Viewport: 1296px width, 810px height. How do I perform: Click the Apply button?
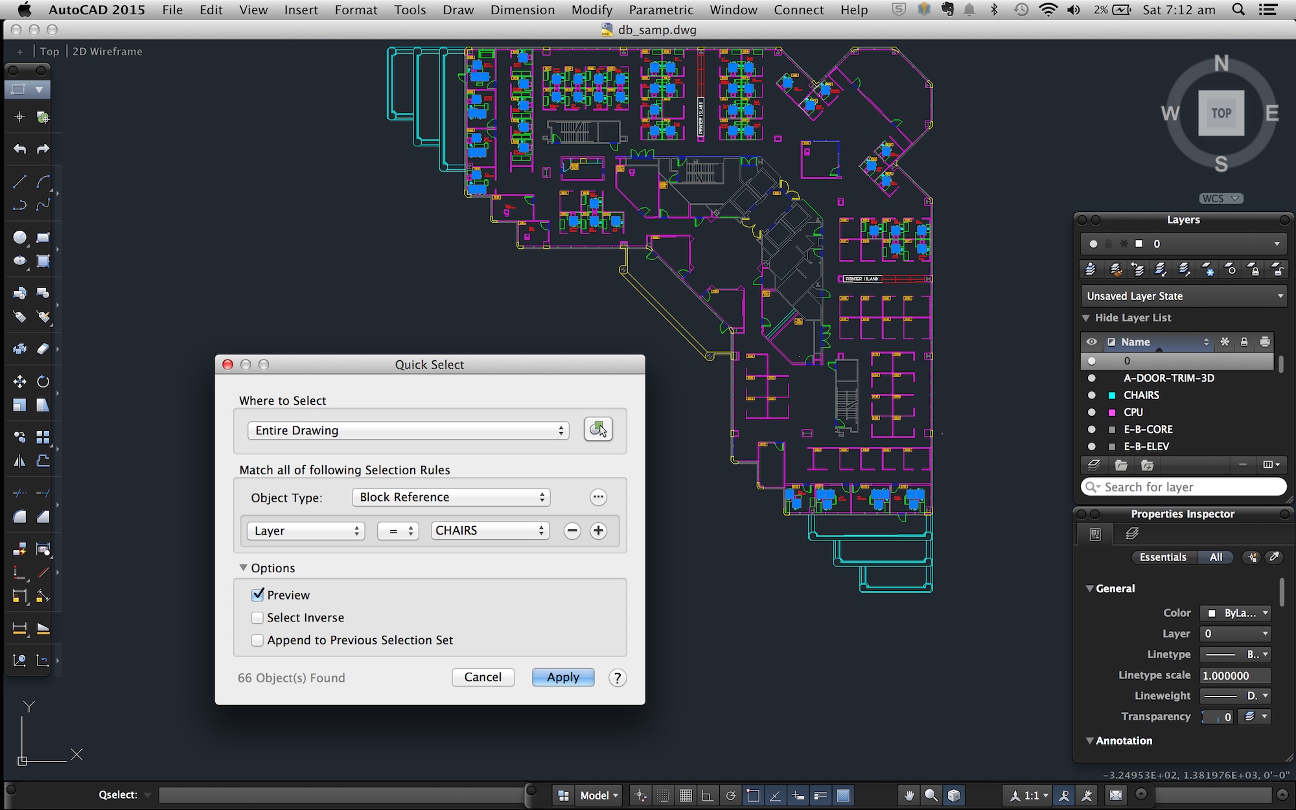562,677
